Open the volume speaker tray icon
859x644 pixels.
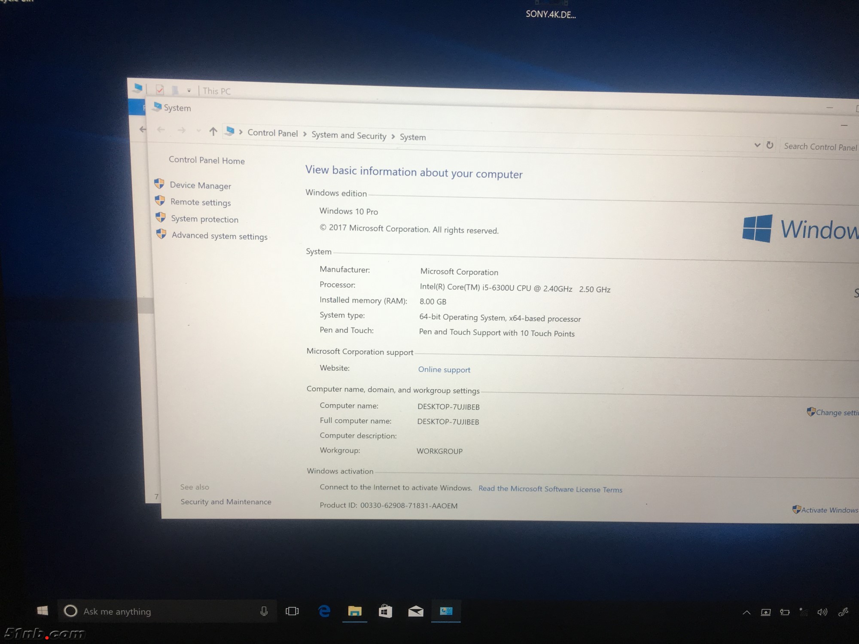[x=822, y=612]
